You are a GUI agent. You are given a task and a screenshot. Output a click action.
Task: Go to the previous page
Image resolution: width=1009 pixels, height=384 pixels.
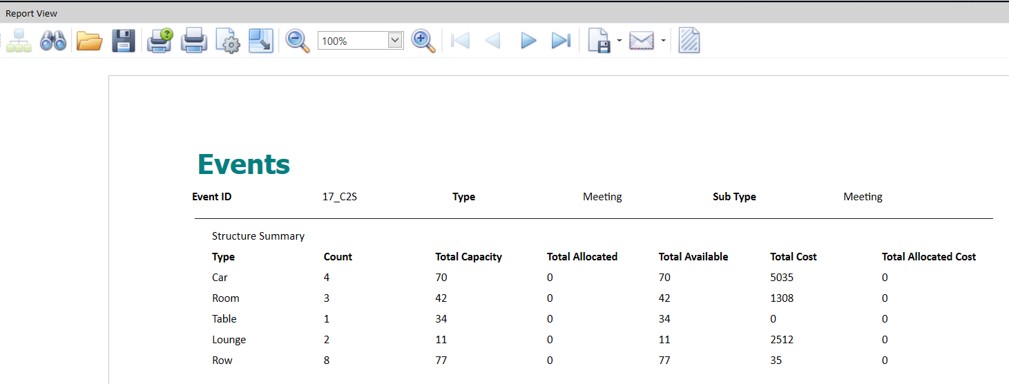(x=493, y=41)
